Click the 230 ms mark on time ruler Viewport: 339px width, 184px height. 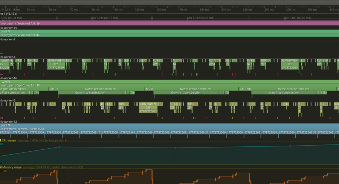[247, 9]
